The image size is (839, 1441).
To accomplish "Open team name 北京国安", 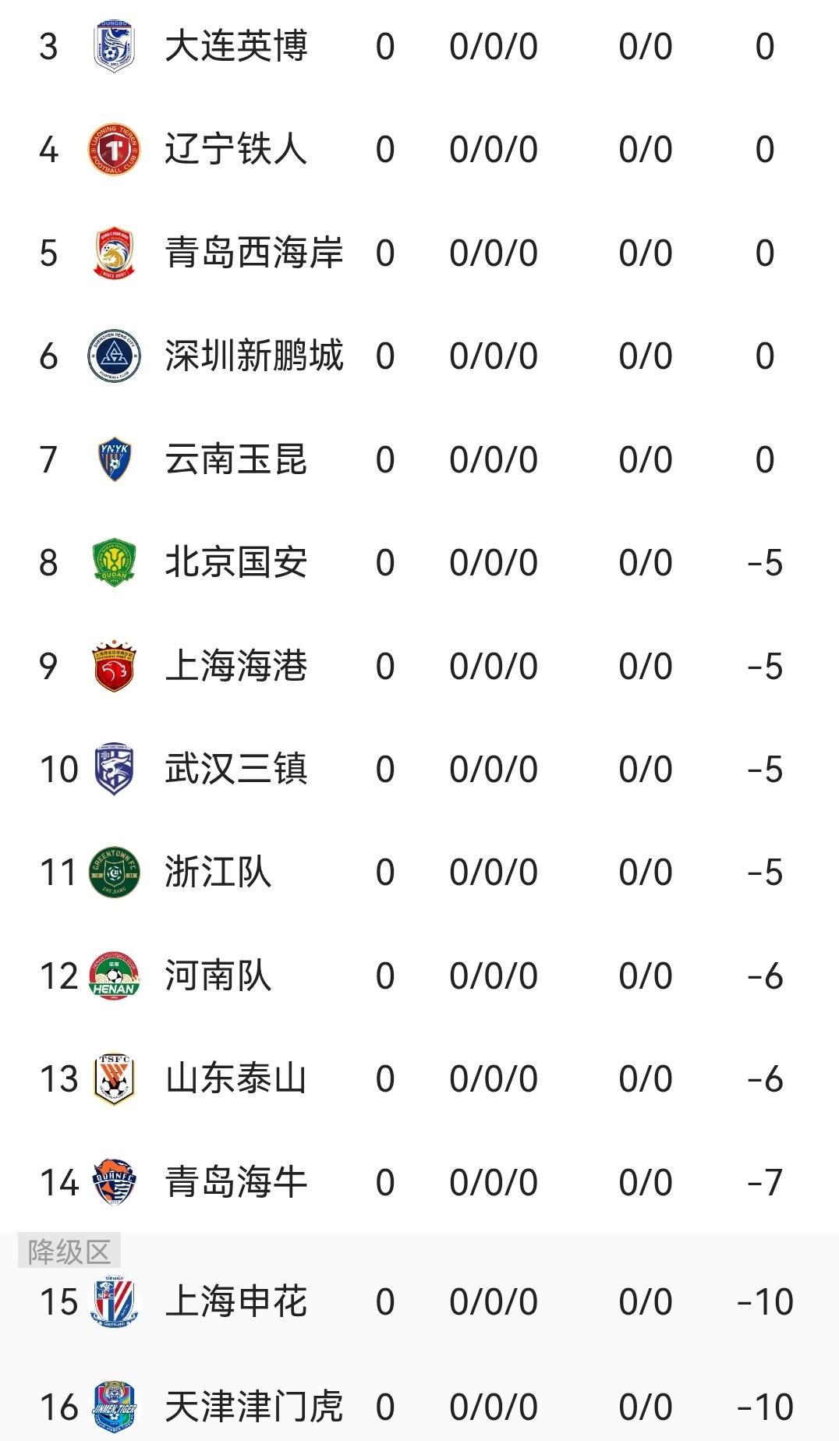I will (x=236, y=563).
